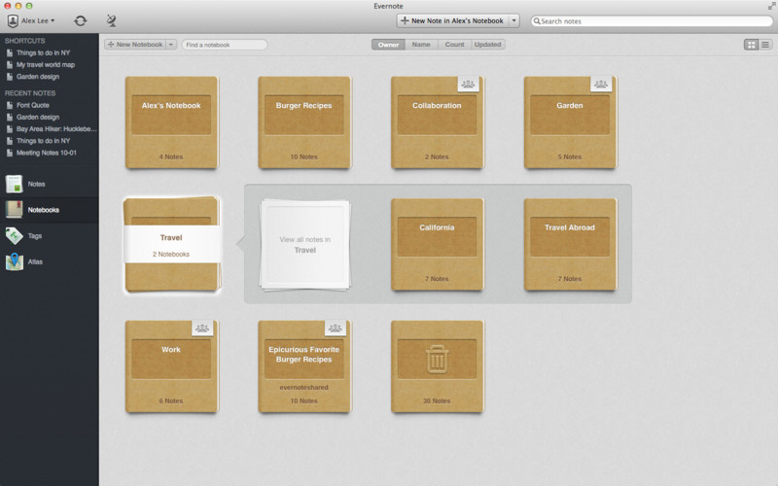The image size is (778, 486).
Task: Click the plus icon on New Notebook
Action: (111, 45)
